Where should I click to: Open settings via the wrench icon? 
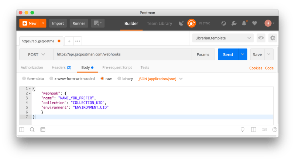(x=234, y=23)
